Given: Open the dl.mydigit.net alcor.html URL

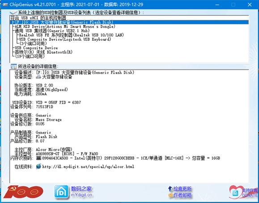Looking at the screenshot, I should 88,166.
